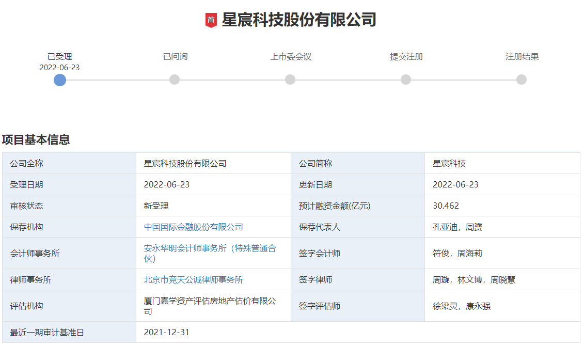Click the 符俊，周海莉 accountants value
The image size is (584, 346).
457,253
